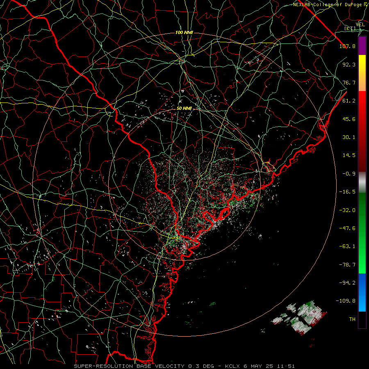Viewport: 369px width, 369px height.
Task: Click the purple segment of the color bar
Action: [362, 46]
